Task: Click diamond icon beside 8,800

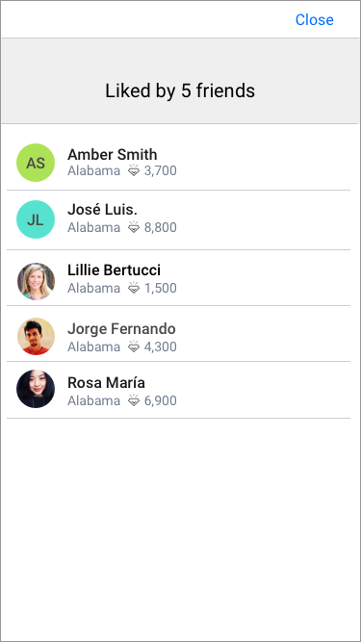Action: point(134,227)
